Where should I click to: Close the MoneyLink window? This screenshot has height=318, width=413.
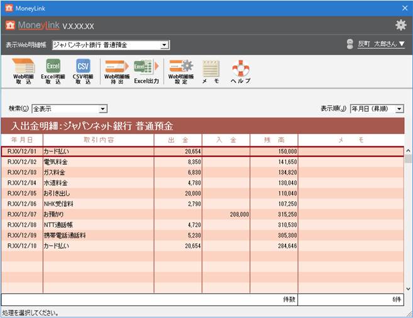pos(405,8)
